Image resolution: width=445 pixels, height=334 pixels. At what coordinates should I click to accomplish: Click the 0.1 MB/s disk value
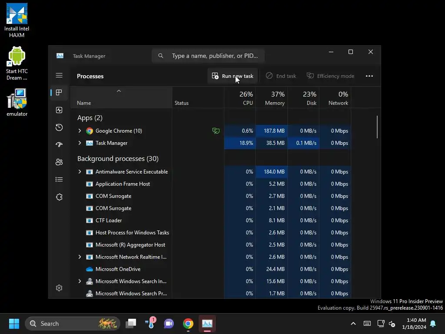click(x=306, y=143)
